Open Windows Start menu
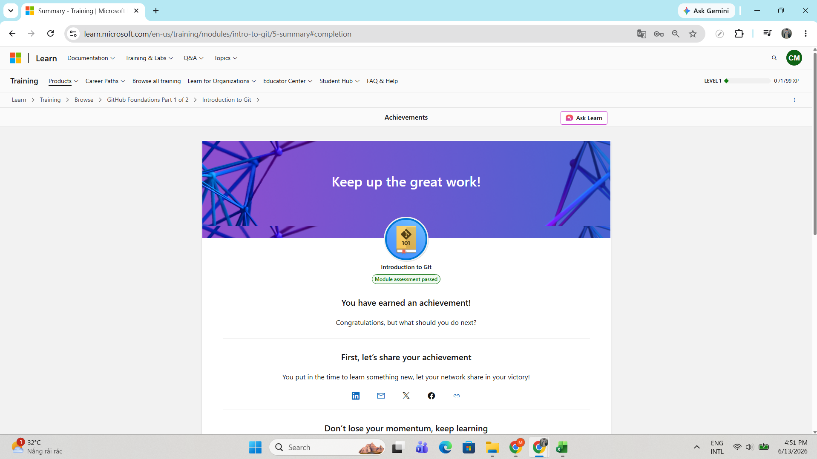The image size is (817, 459). (255, 447)
